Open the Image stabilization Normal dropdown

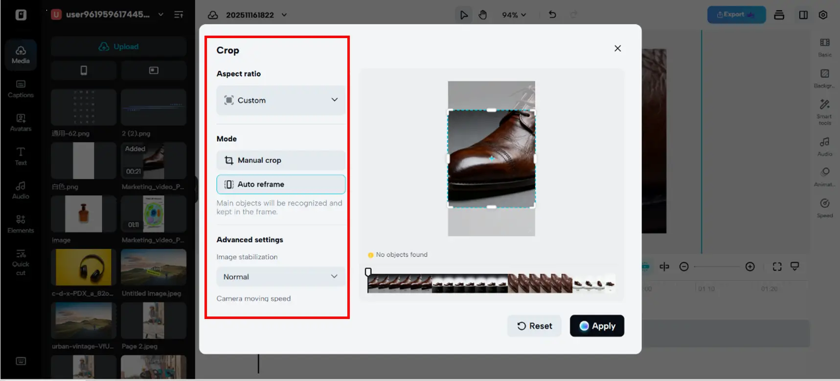[281, 276]
